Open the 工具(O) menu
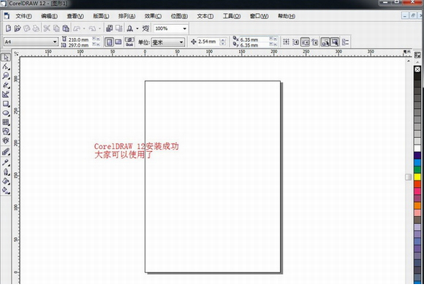This screenshot has width=424, height=295. click(232, 16)
